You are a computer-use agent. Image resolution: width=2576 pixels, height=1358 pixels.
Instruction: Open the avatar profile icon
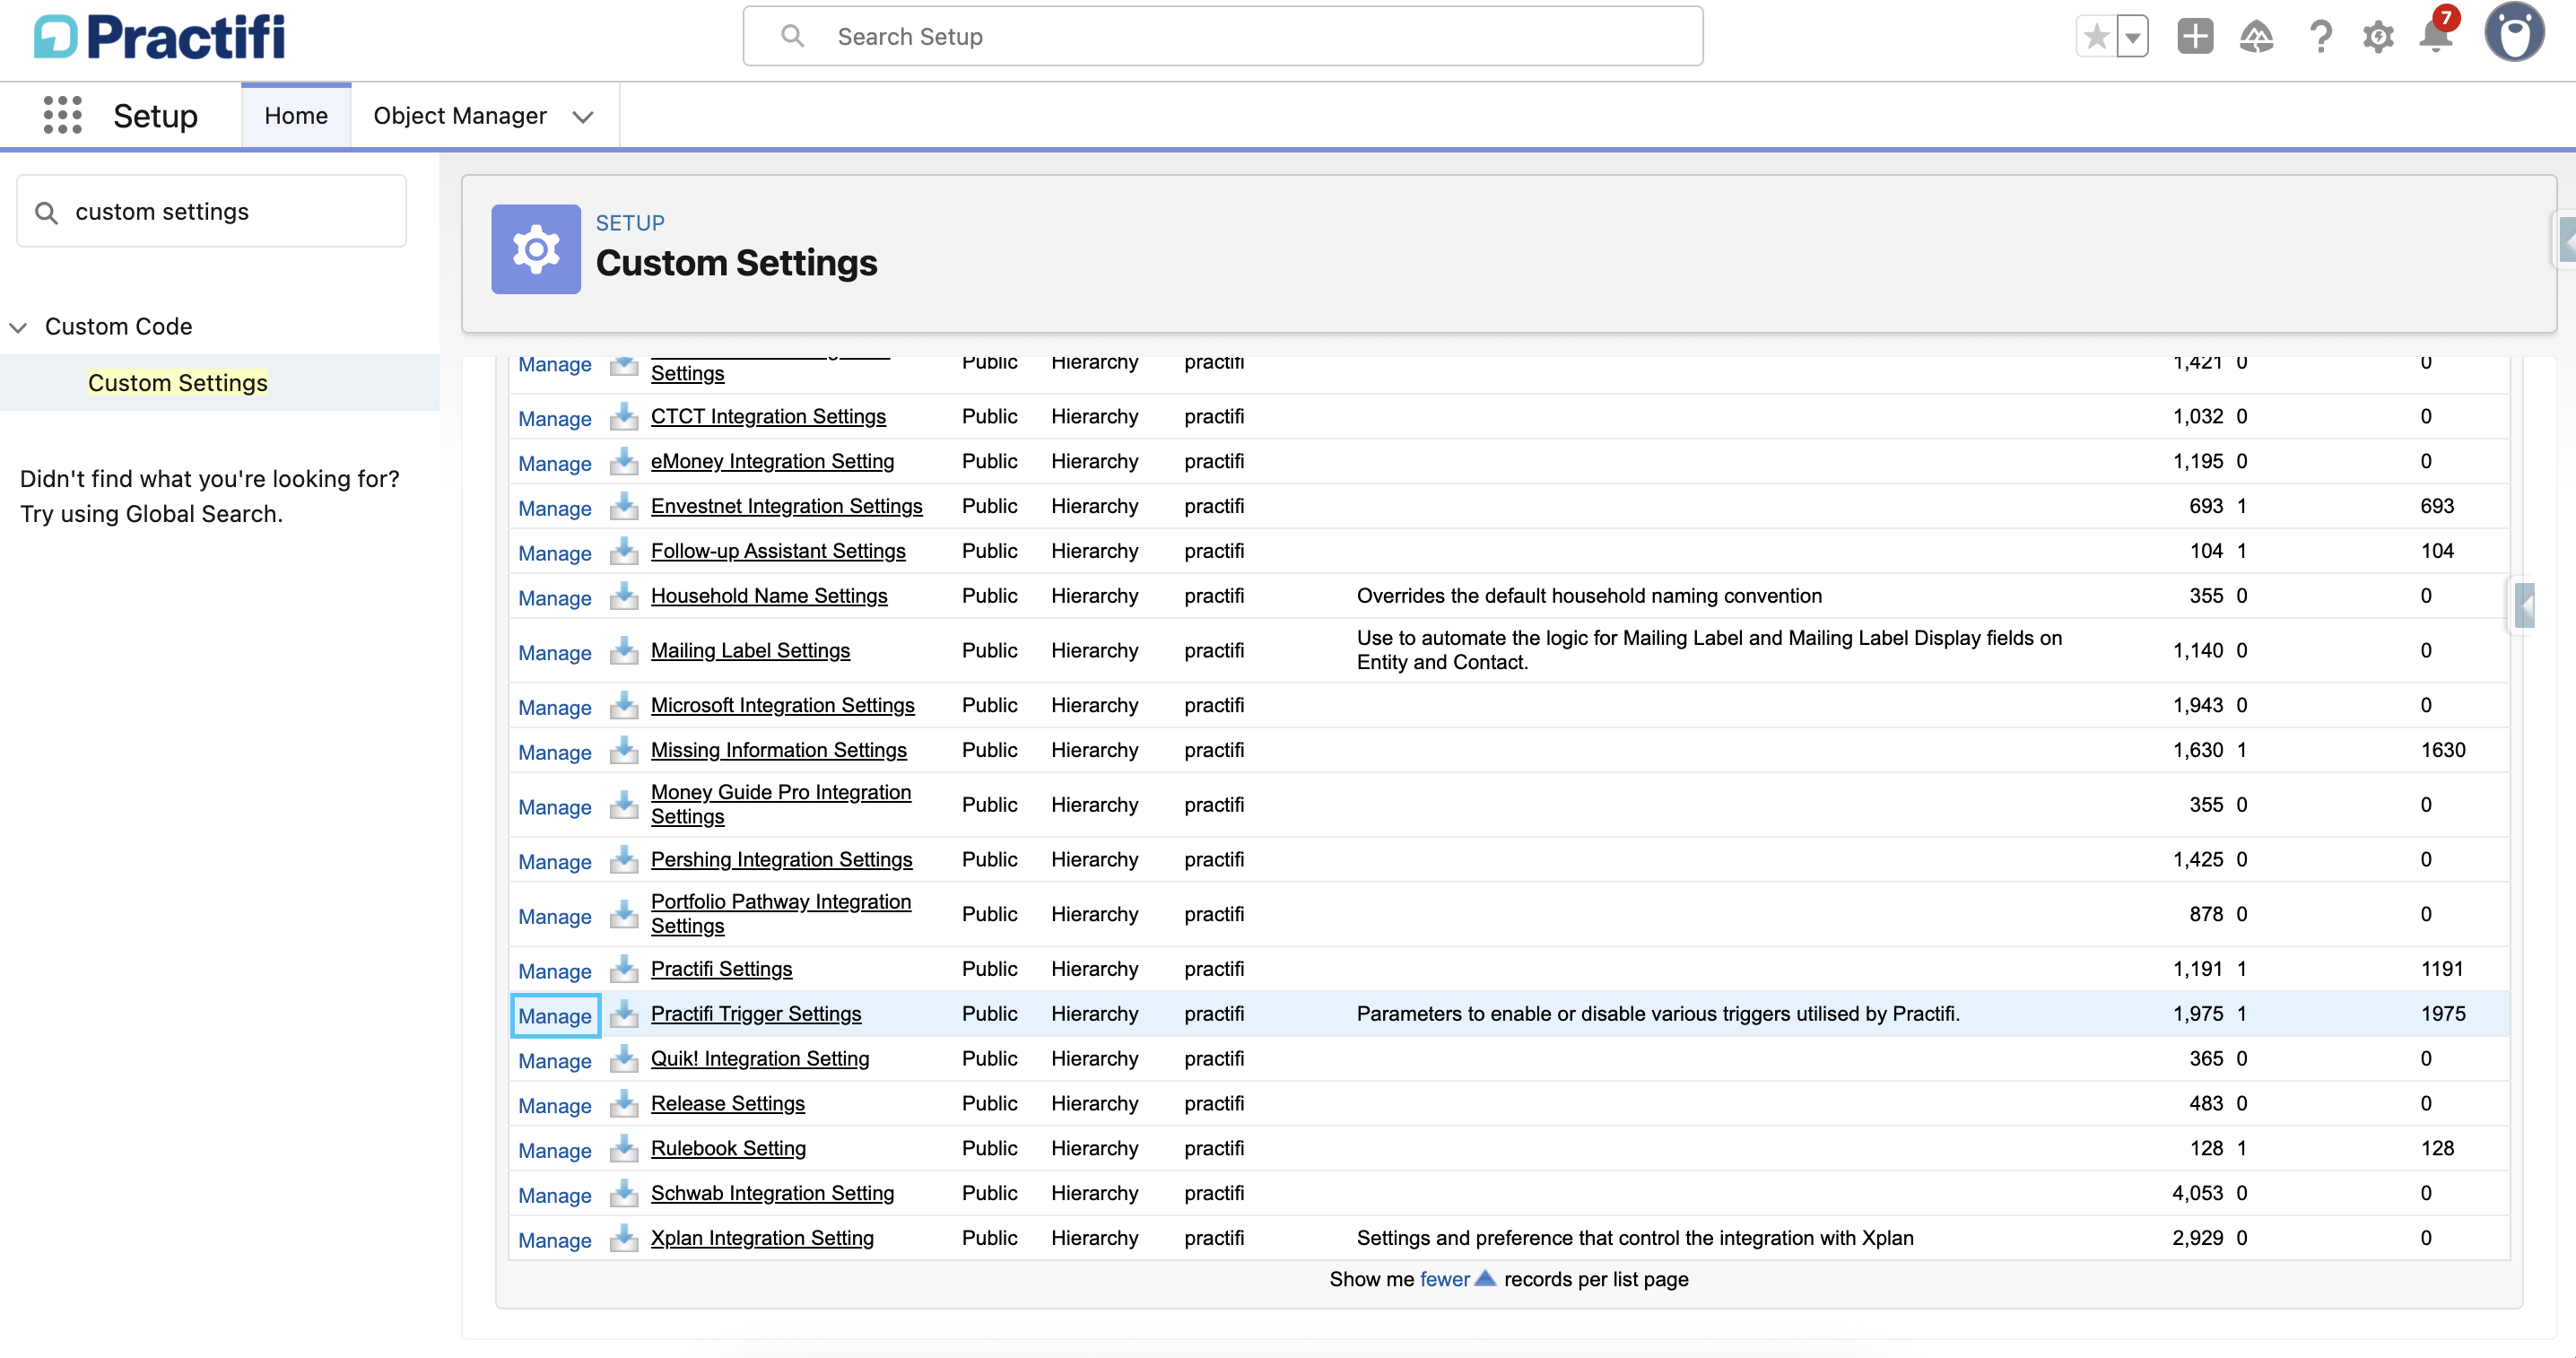tap(2516, 32)
